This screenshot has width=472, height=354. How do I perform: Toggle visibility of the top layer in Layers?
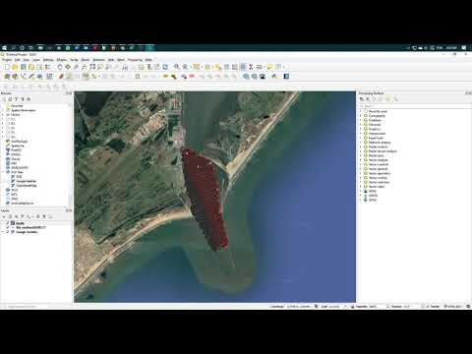[8, 223]
